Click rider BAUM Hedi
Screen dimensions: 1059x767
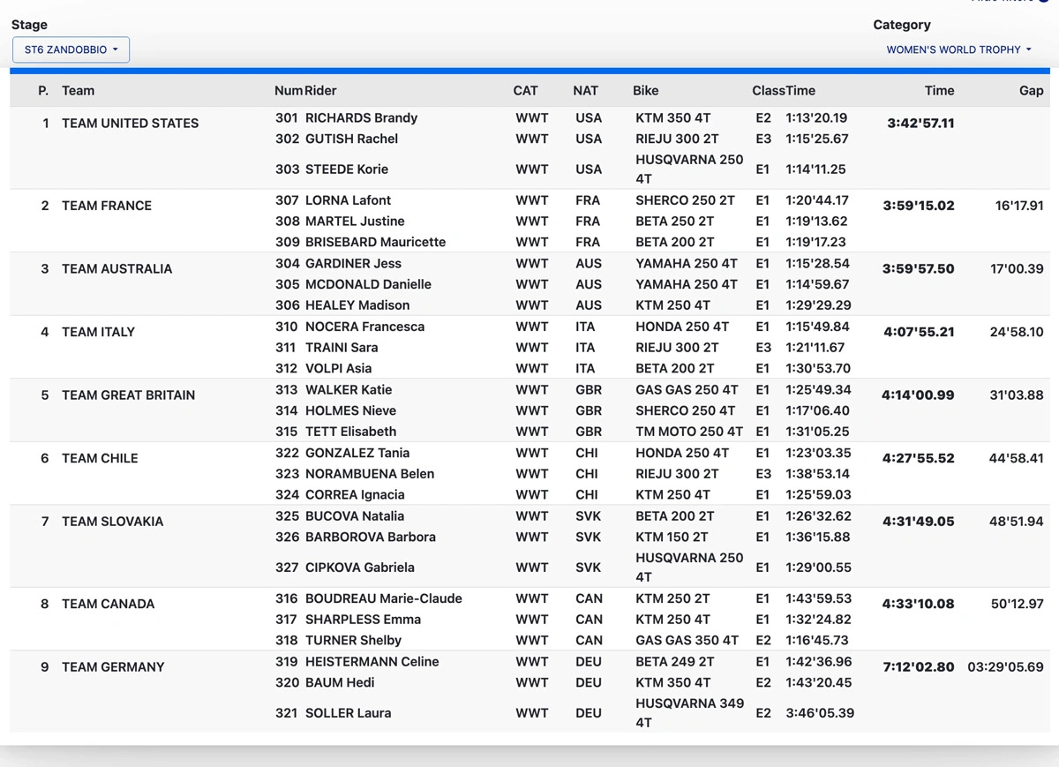pyautogui.click(x=340, y=682)
